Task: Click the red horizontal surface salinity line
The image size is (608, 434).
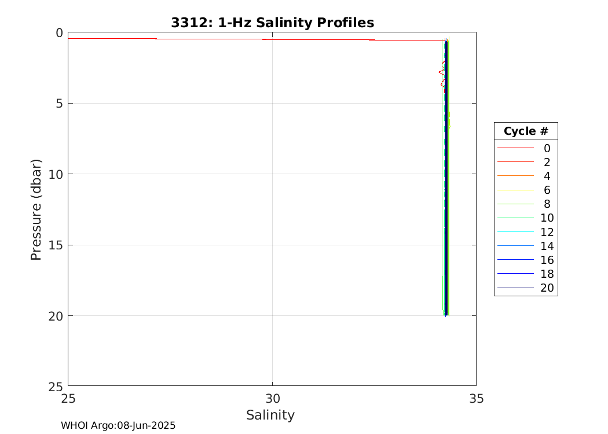Action: [256, 39]
